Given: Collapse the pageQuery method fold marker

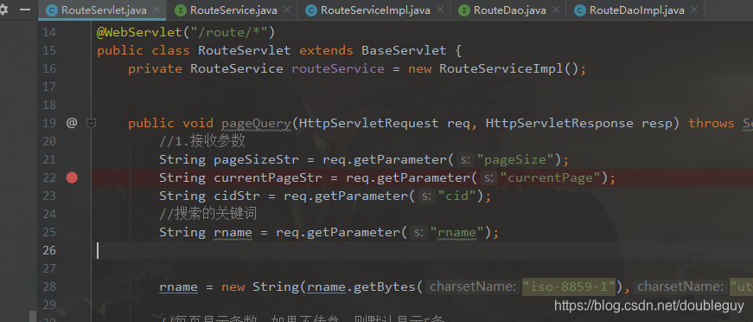Looking at the screenshot, I should (91, 124).
